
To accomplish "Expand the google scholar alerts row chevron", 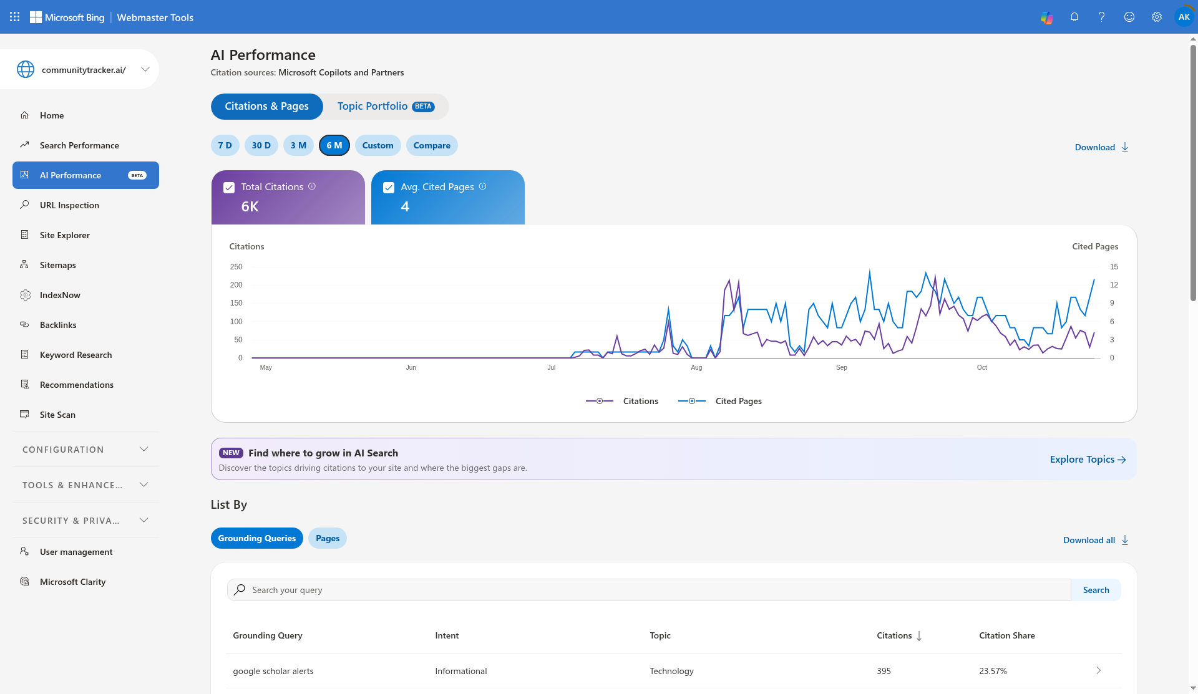I will pos(1099,671).
